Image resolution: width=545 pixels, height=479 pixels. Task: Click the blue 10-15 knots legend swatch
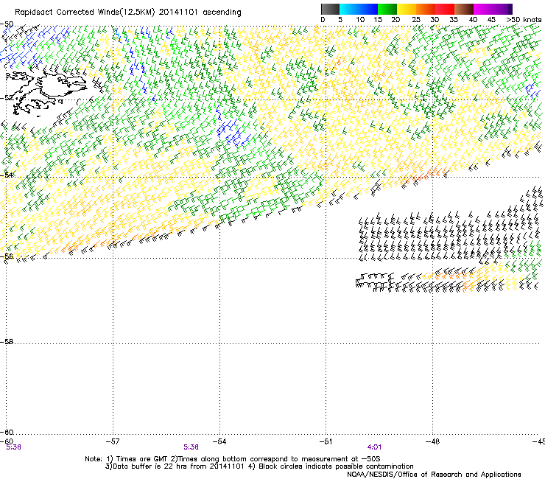pyautogui.click(x=368, y=9)
